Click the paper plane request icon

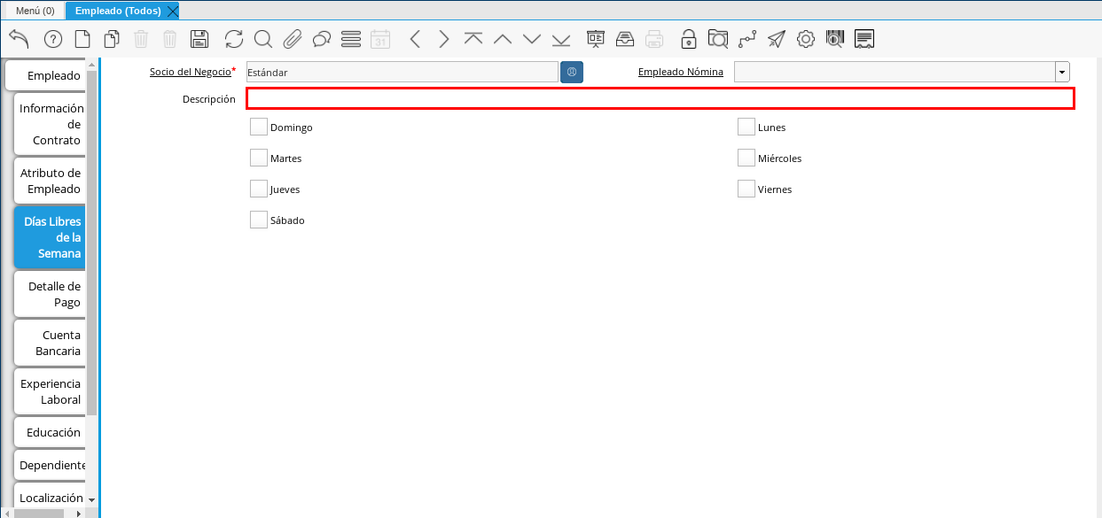click(x=777, y=39)
